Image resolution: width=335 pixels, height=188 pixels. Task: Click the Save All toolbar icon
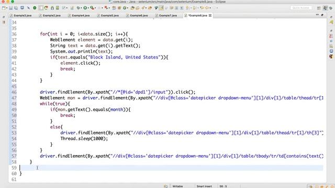(16, 8)
